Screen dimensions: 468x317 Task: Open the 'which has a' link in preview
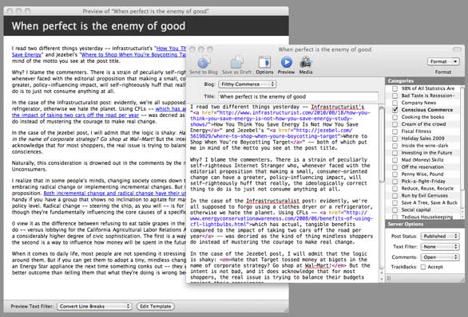(170, 109)
